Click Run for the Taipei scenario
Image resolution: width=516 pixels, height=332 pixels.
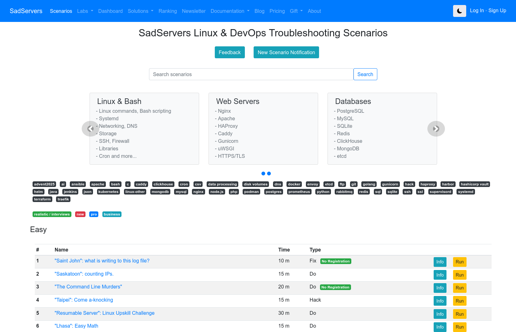(460, 301)
